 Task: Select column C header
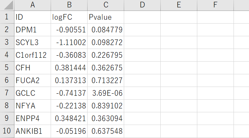pyautogui.click(x=106, y=5)
